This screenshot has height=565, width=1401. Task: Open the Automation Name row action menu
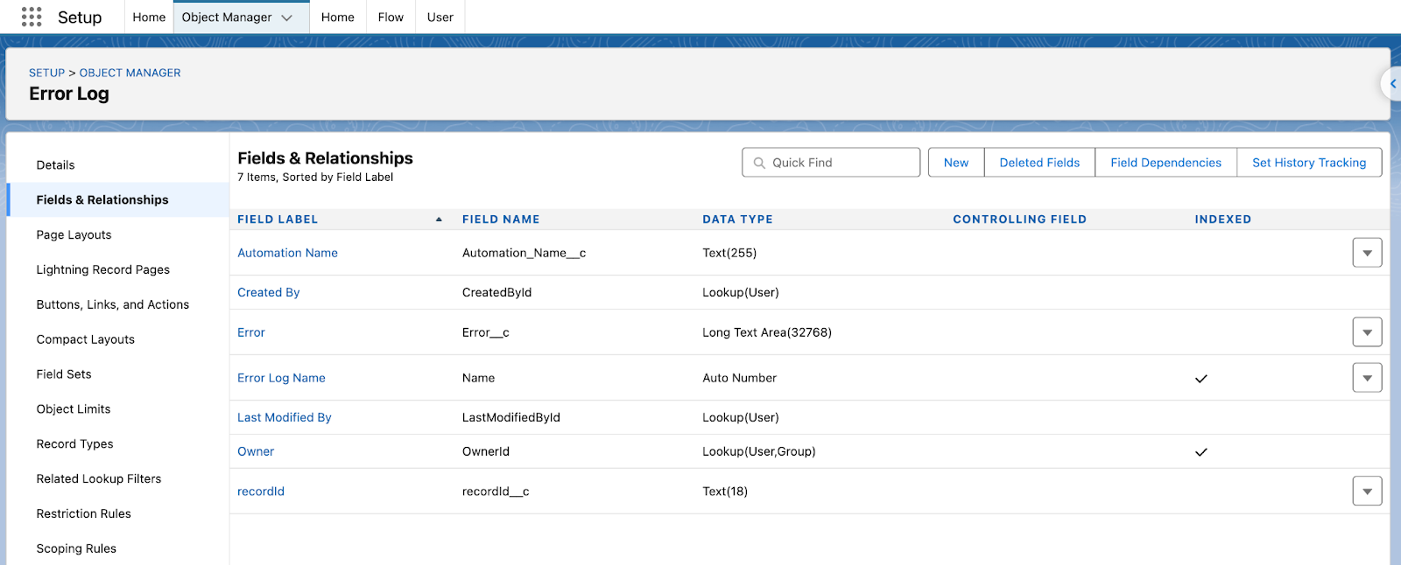click(1366, 253)
